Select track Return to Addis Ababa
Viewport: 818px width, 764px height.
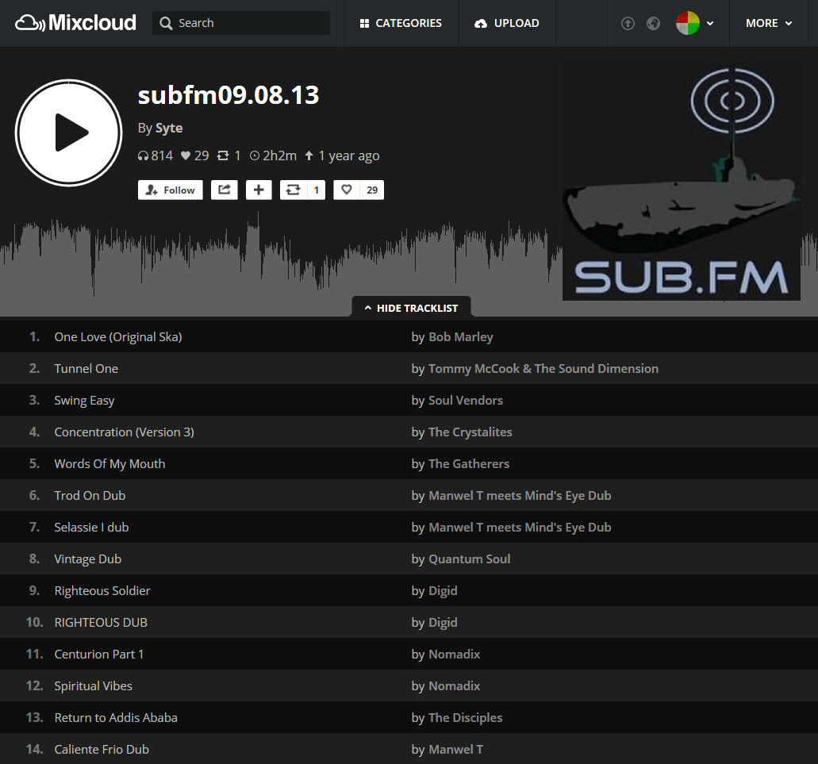[x=116, y=718]
